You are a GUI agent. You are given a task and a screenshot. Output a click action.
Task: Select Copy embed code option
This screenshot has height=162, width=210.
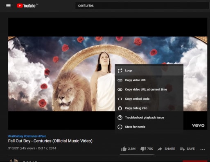(149, 99)
